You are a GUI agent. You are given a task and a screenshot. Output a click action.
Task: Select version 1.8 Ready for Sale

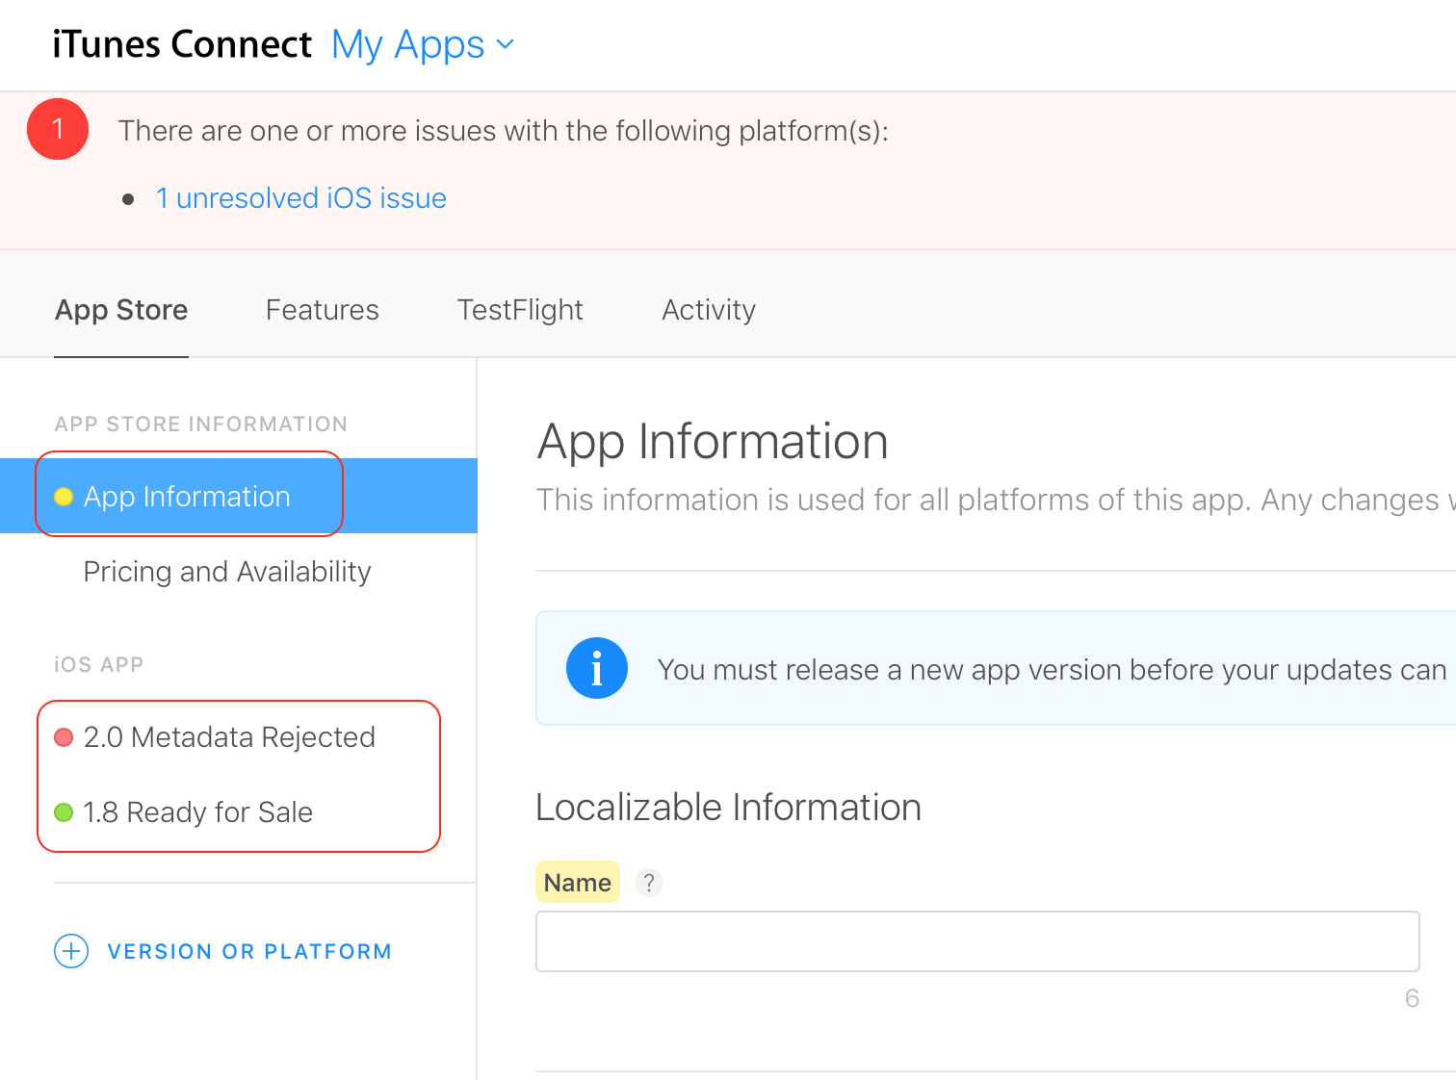click(x=197, y=811)
